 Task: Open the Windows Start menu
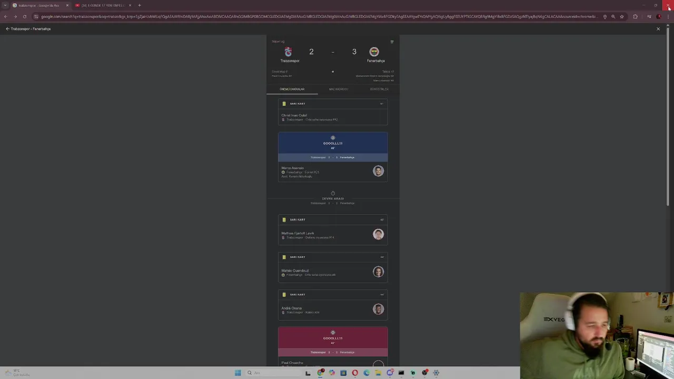(238, 373)
